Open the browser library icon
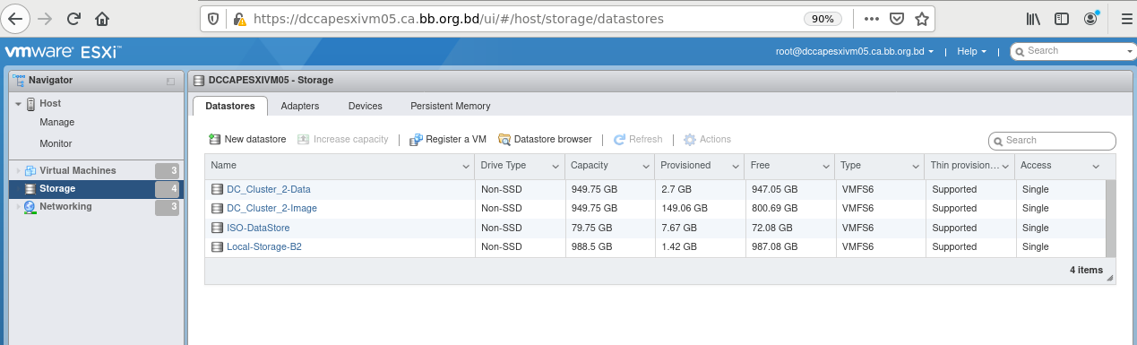 [1033, 18]
